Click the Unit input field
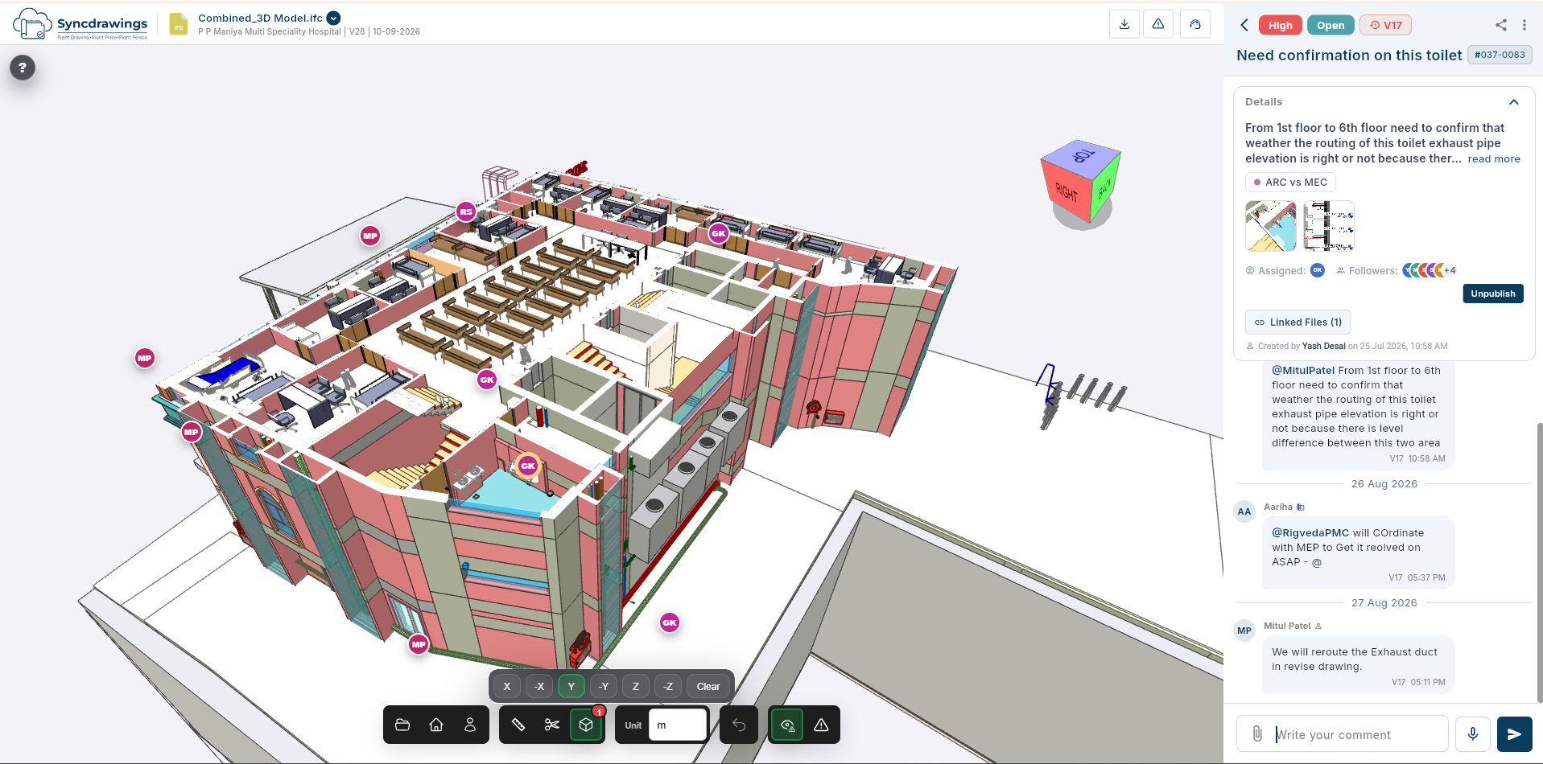The height and width of the screenshot is (764, 1543). point(678,725)
